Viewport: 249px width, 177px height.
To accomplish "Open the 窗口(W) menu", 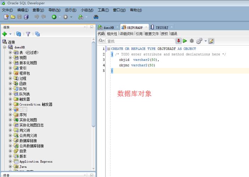I will pyautogui.click(x=119, y=10).
